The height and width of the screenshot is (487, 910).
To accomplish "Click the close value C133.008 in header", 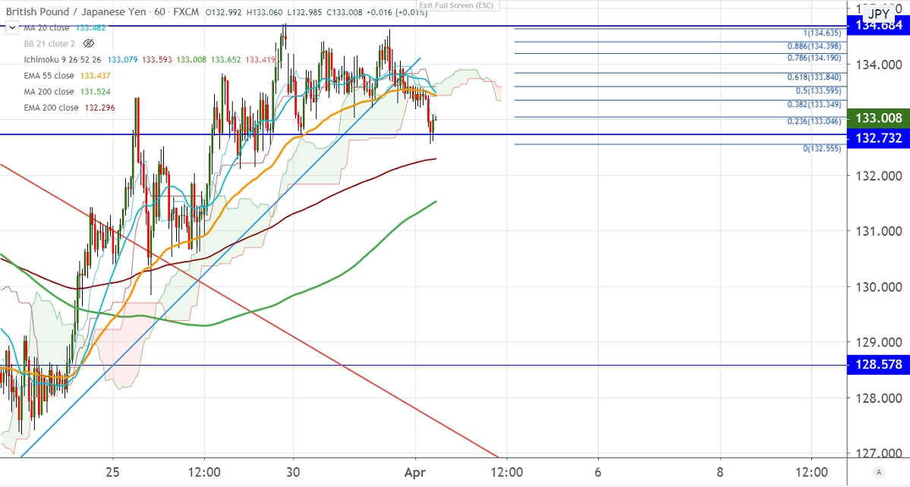I will [344, 12].
